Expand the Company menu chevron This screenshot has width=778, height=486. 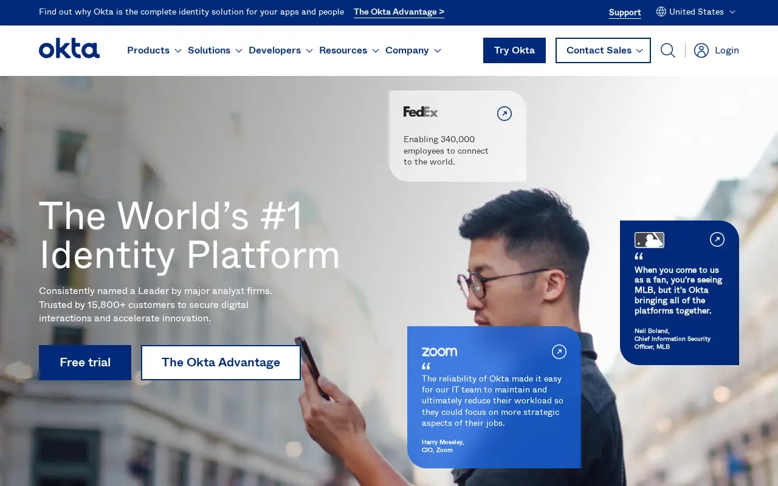pyautogui.click(x=438, y=50)
